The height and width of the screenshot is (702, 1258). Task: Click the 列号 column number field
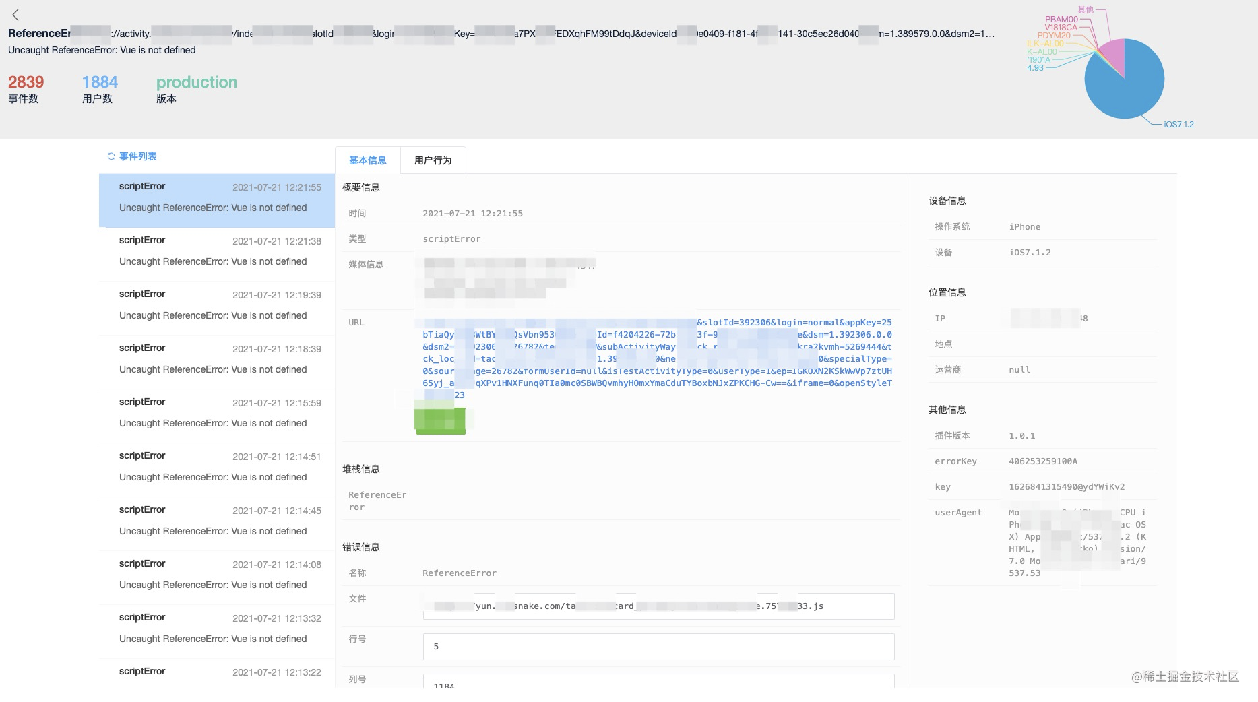coord(658,681)
